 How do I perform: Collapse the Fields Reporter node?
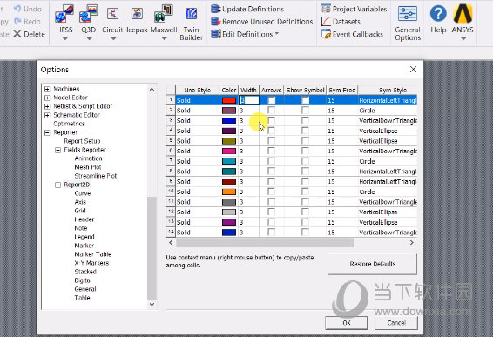(x=57, y=151)
